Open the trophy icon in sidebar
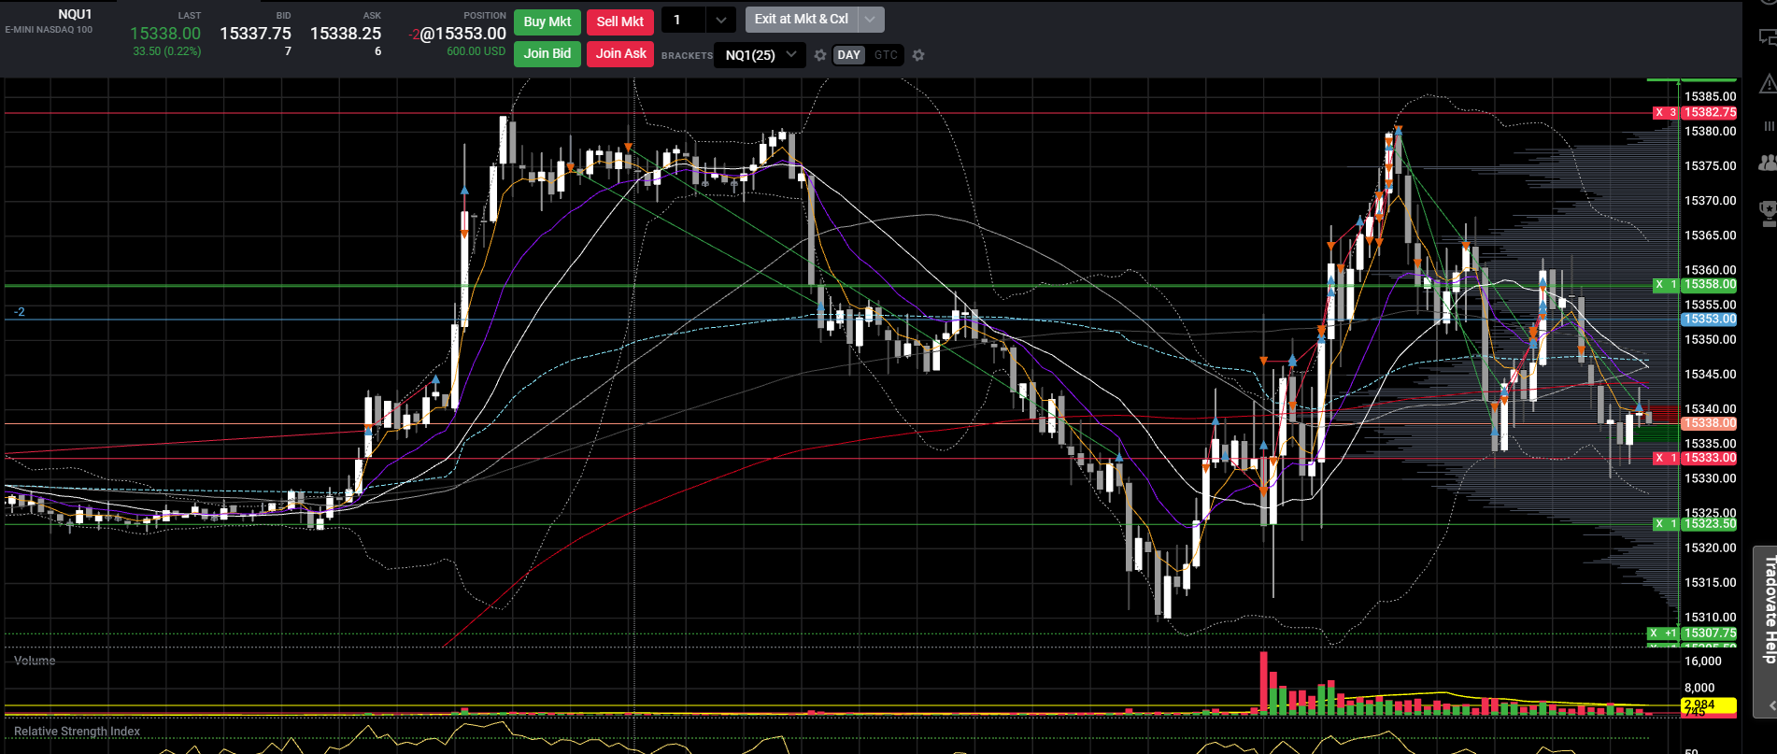 1768,213
